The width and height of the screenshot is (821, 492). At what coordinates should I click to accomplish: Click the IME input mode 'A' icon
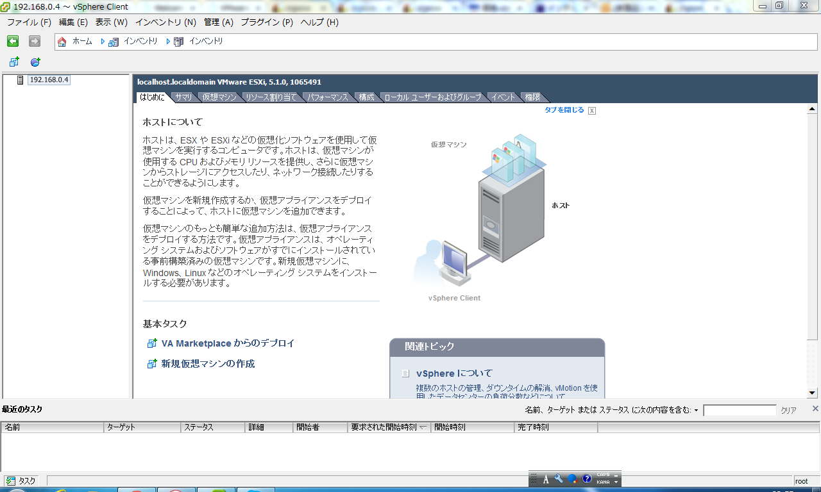546,479
